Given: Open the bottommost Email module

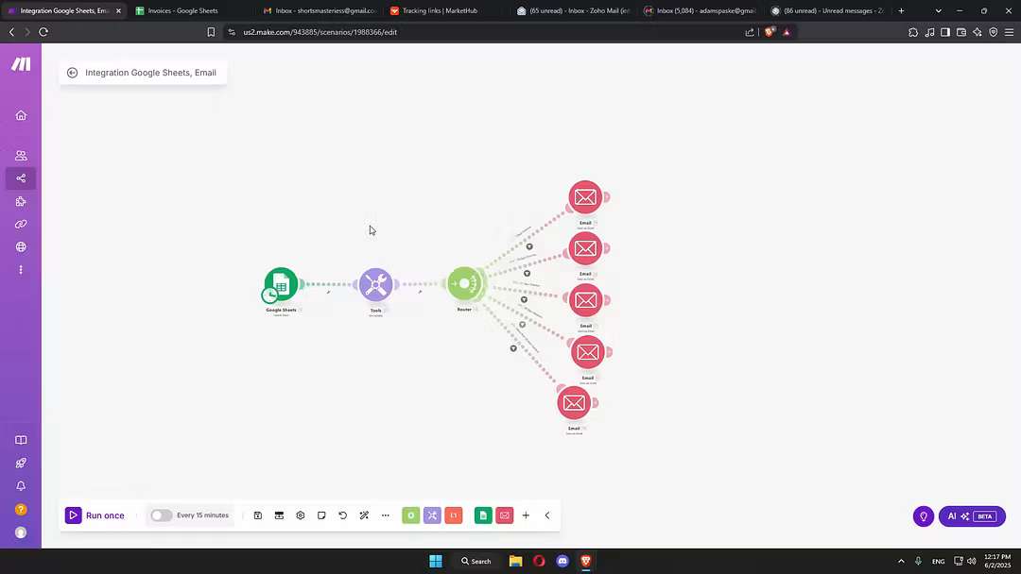Looking at the screenshot, I should tap(574, 403).
